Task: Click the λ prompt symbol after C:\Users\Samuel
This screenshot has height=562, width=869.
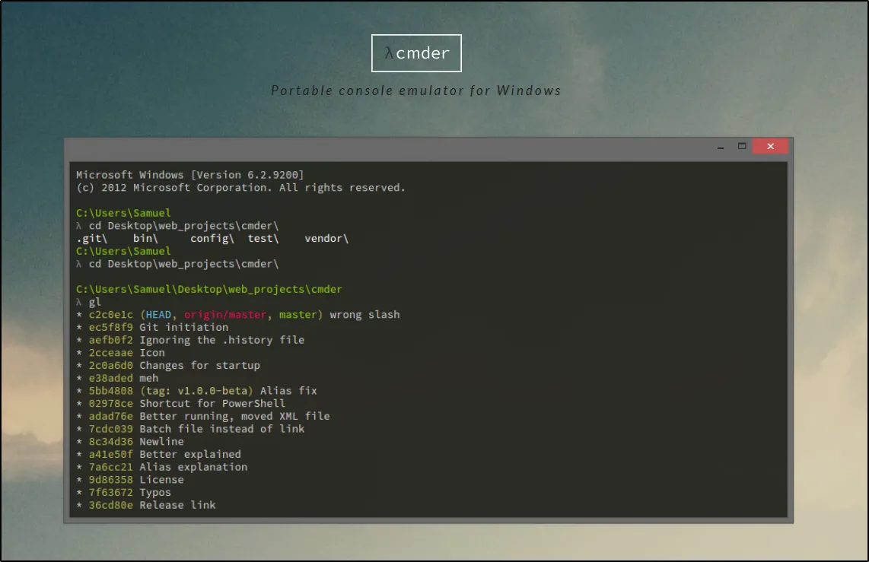Action: point(78,225)
